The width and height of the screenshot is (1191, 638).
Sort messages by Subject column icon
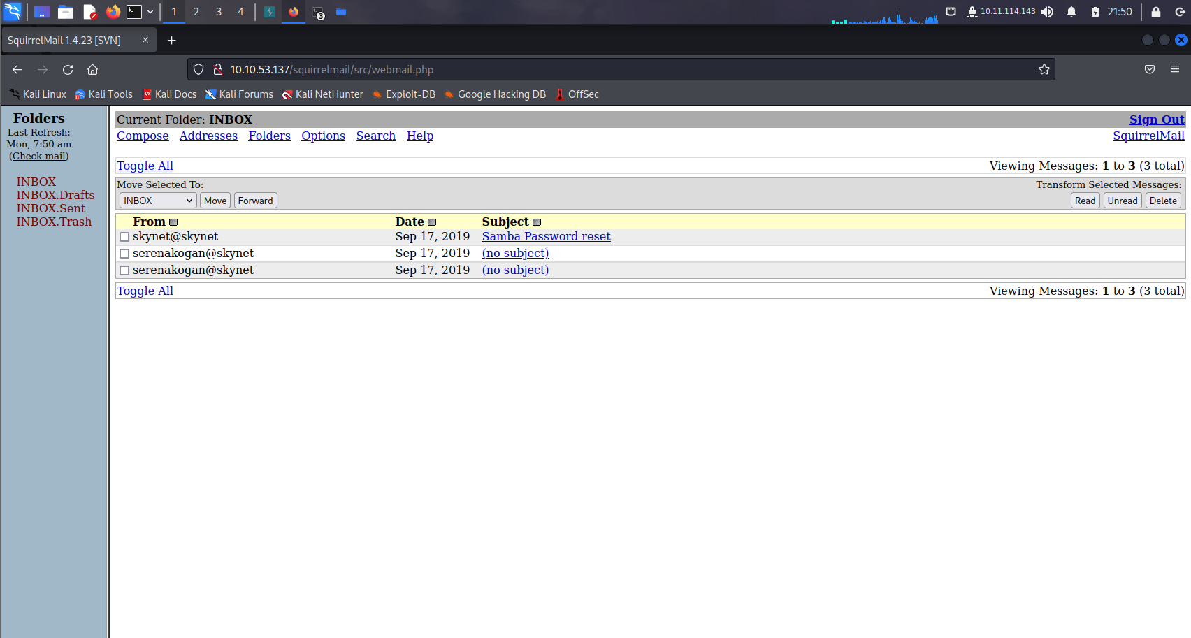click(537, 222)
